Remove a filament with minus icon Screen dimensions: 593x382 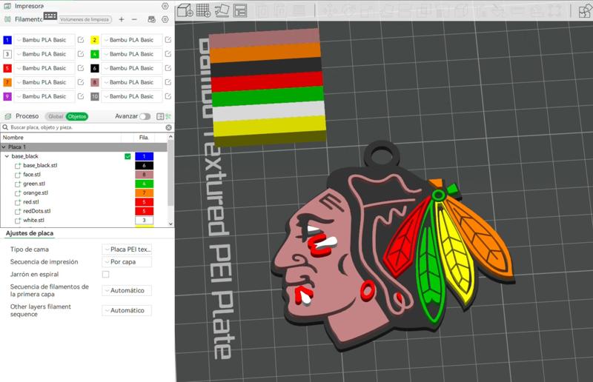(134, 19)
